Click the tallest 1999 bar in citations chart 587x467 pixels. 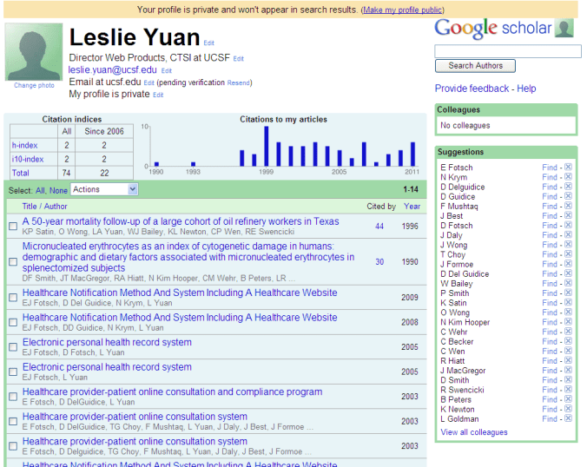click(x=266, y=147)
